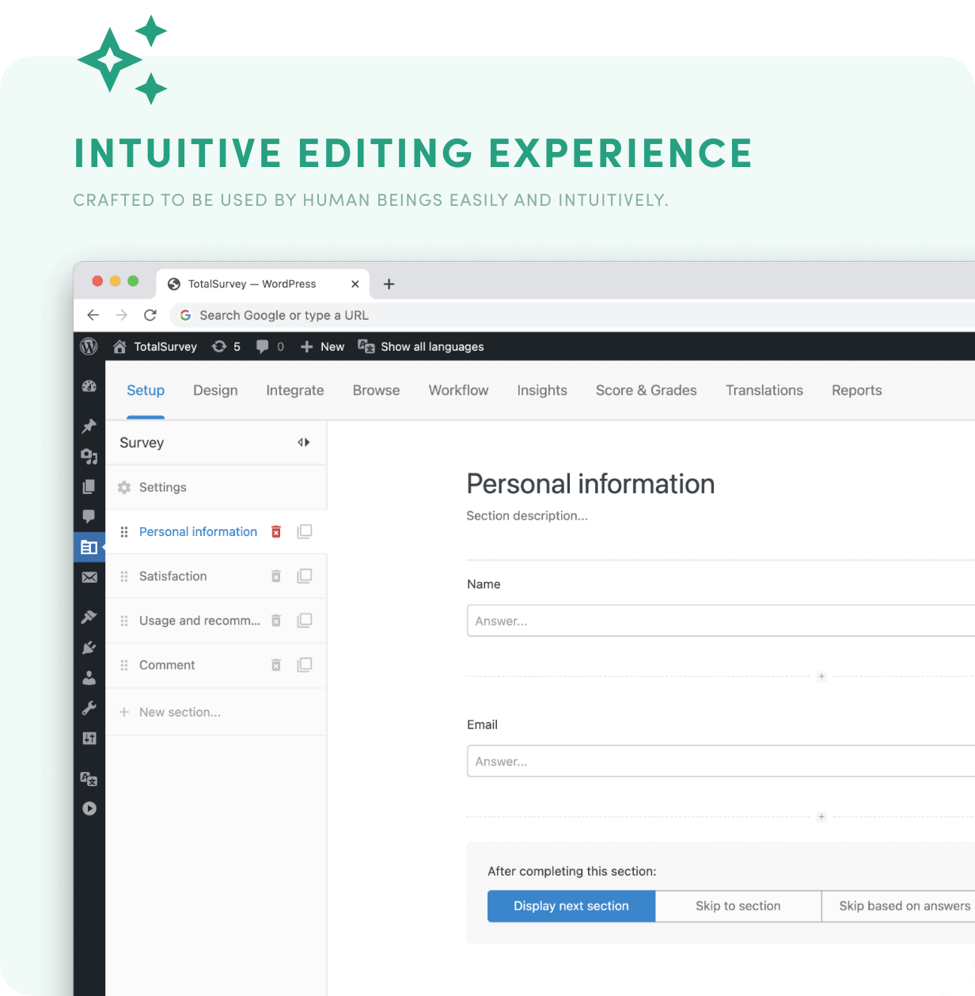
Task: Click New in the admin bar
Action: (323, 347)
